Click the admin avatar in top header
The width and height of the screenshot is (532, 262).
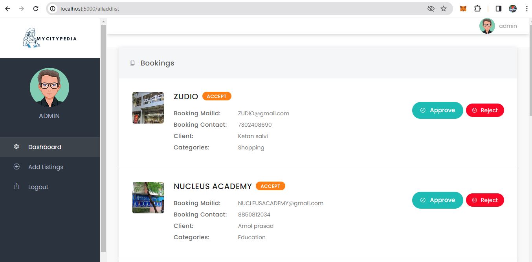point(487,26)
